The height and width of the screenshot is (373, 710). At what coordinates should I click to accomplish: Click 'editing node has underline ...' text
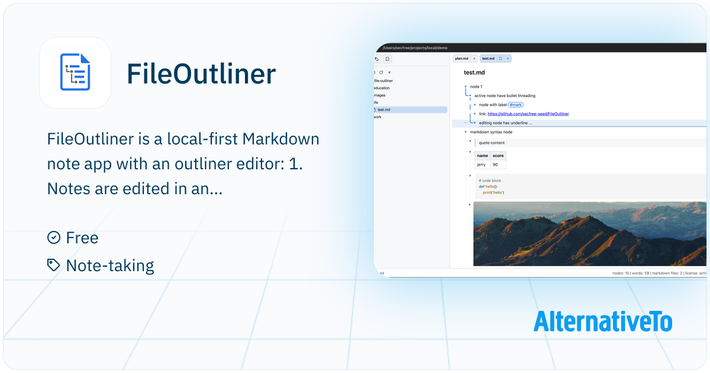tap(505, 123)
